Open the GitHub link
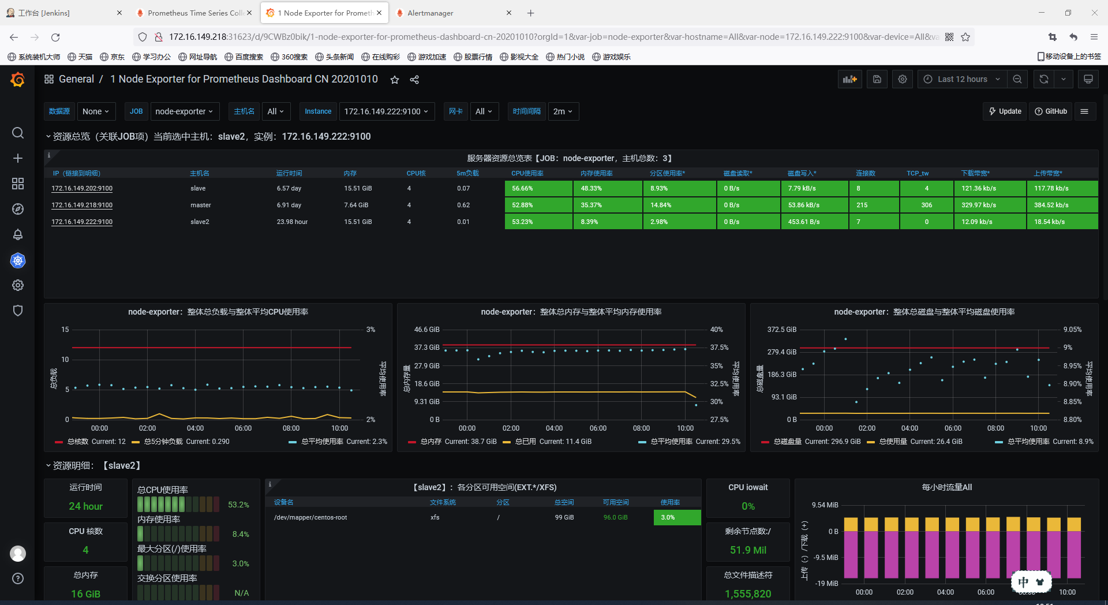This screenshot has height=605, width=1108. coord(1051,111)
